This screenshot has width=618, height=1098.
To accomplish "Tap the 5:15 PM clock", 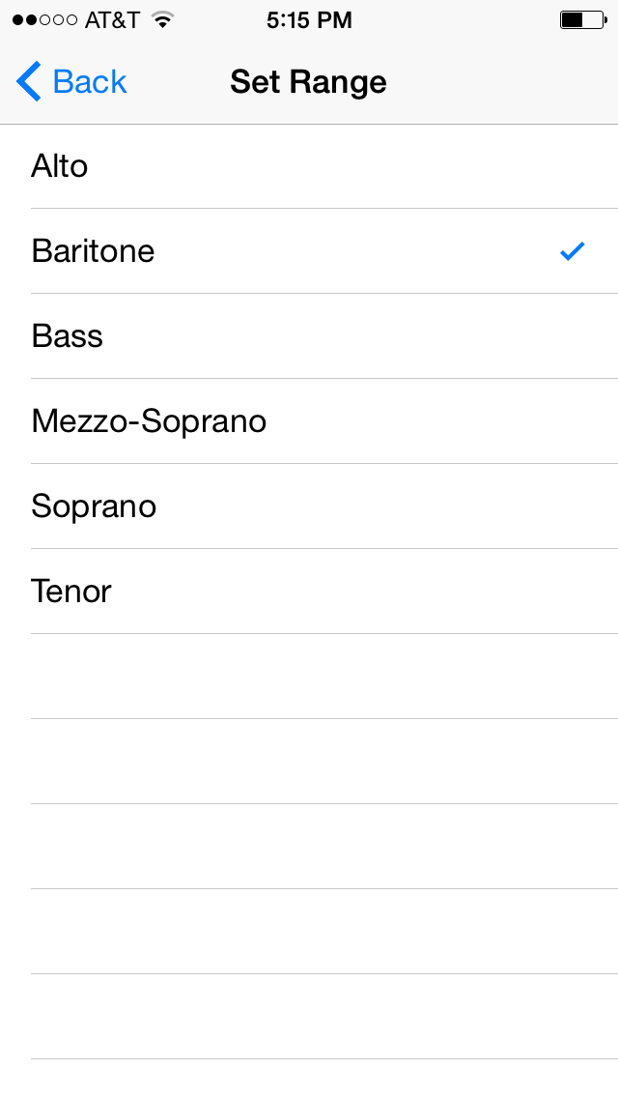I will point(309,20).
